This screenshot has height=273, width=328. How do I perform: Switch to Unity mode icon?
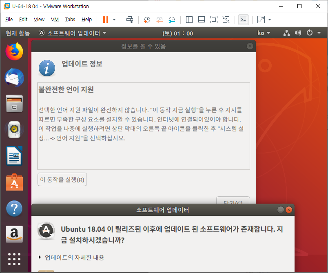click(x=226, y=20)
